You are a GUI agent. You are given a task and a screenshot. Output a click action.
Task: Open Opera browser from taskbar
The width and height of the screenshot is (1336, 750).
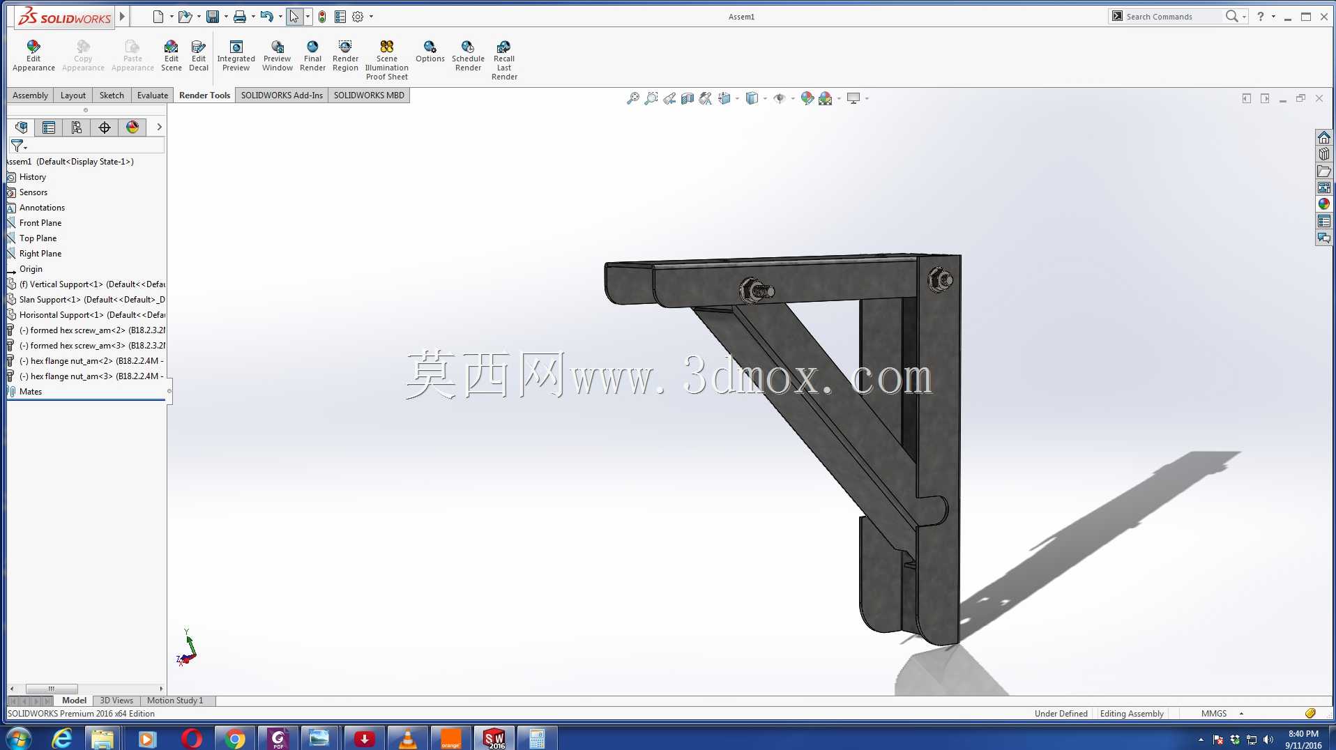(192, 739)
